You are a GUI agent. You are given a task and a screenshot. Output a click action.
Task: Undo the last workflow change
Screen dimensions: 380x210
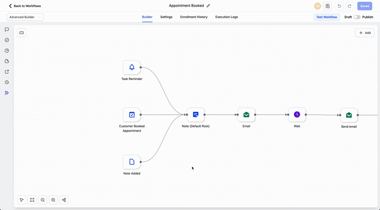[339, 6]
